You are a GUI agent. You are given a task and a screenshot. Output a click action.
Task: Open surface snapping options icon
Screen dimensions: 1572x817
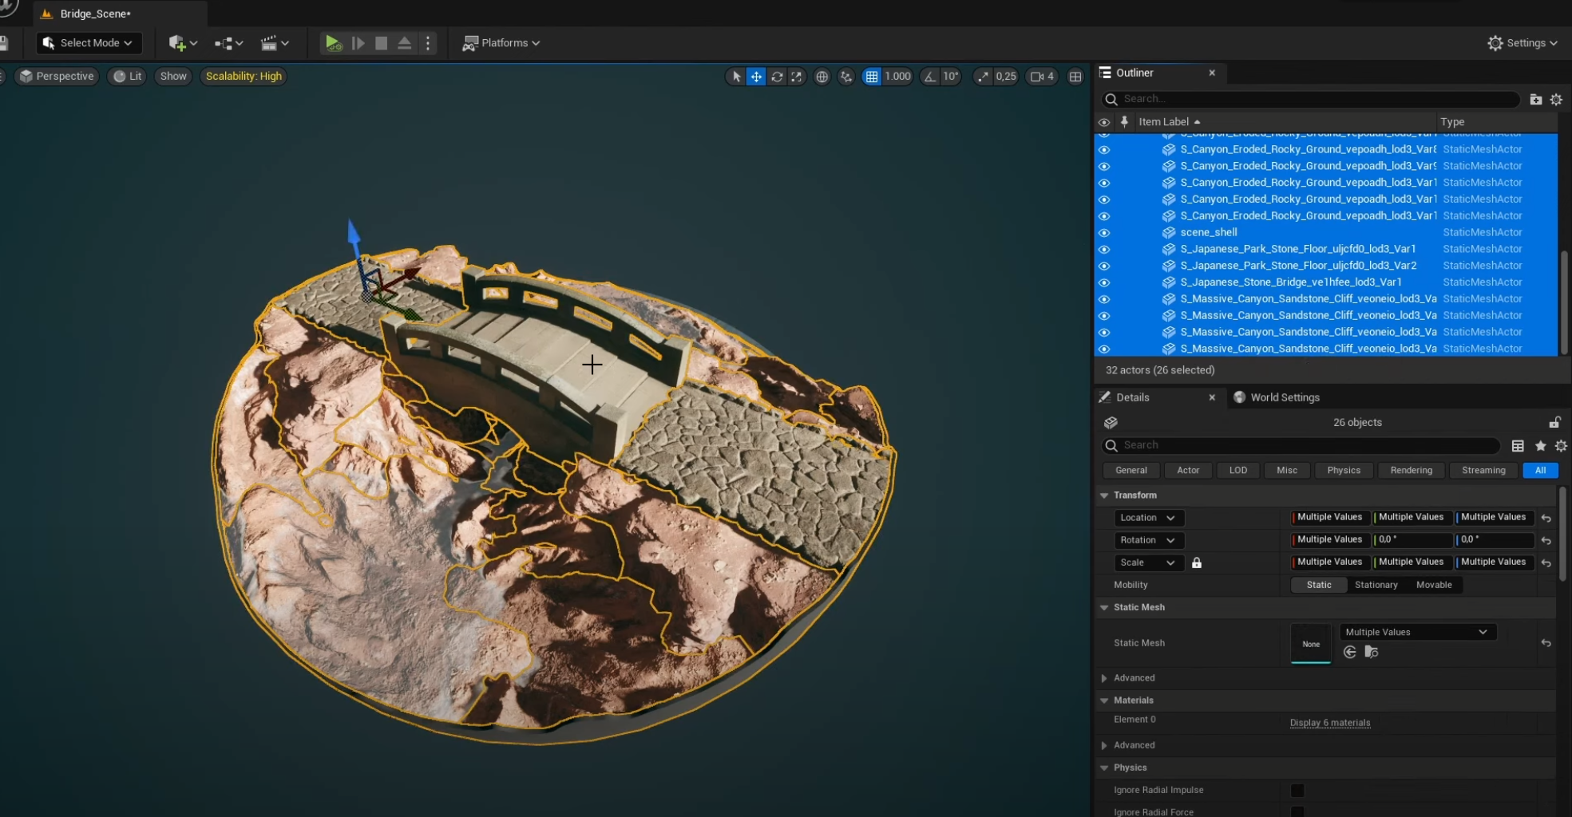coord(846,77)
